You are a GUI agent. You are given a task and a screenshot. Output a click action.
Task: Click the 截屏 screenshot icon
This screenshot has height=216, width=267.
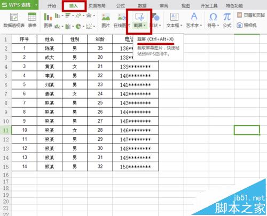(x=139, y=17)
